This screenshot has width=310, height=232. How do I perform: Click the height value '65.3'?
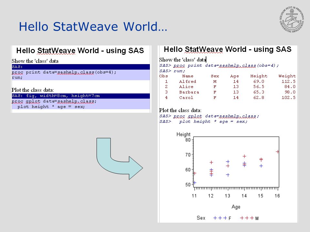click(x=259, y=92)
